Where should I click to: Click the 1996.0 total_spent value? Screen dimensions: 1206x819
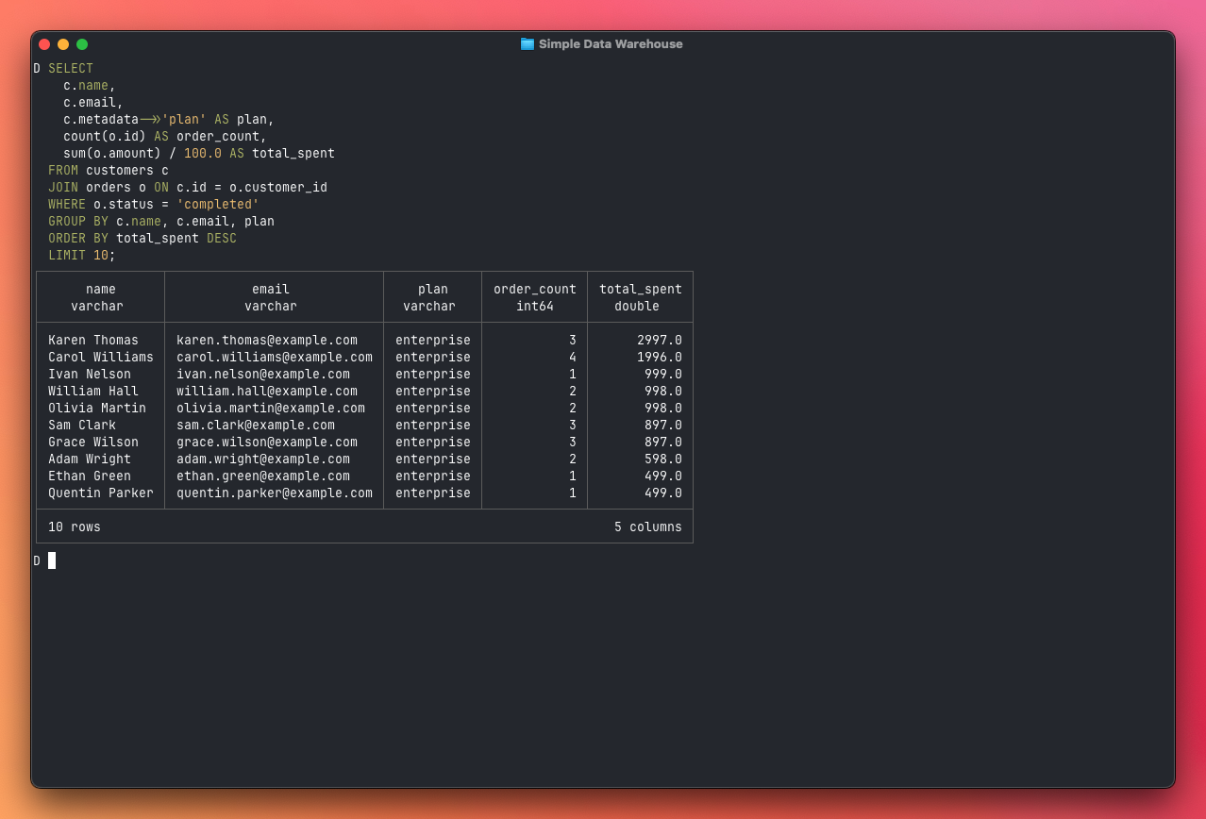pos(660,358)
